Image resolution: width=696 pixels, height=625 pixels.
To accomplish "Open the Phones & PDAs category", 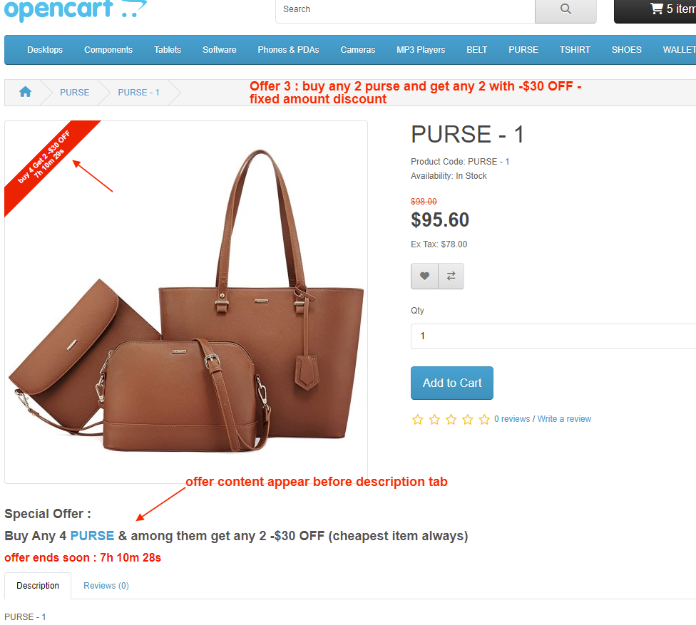I will click(289, 50).
